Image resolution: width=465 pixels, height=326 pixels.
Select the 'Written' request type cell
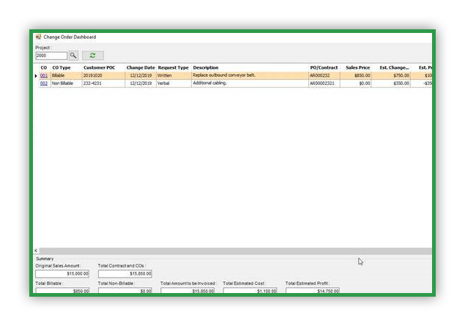click(x=174, y=75)
